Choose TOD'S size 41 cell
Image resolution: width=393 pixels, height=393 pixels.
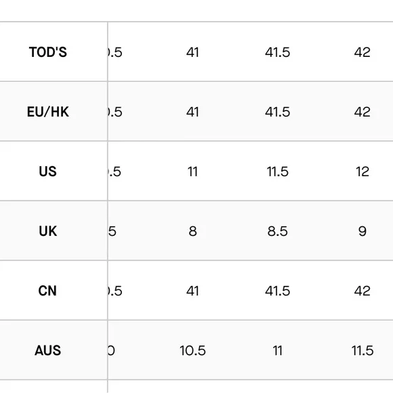(192, 52)
